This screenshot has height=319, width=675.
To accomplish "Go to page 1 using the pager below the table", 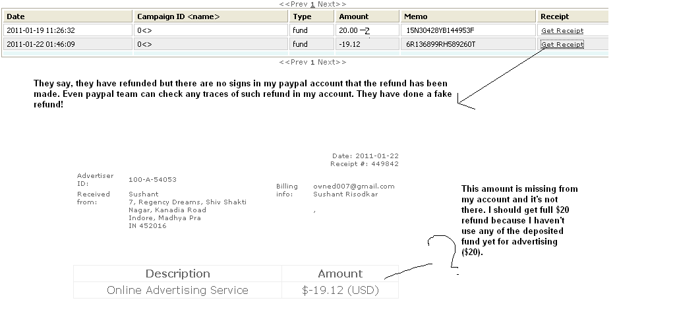I will point(312,62).
